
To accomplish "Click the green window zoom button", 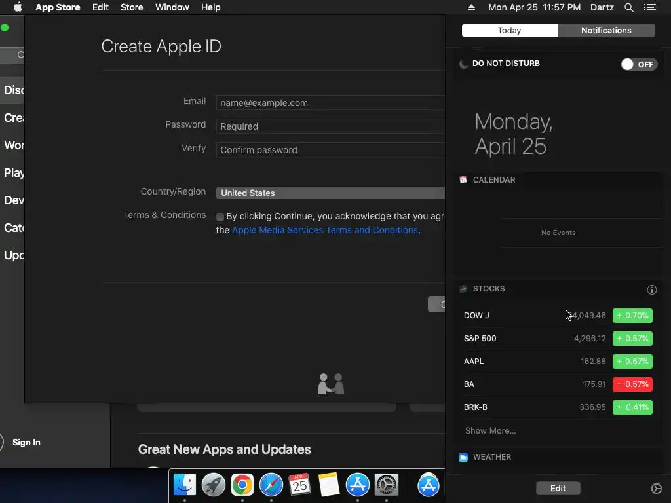I will pos(5,28).
